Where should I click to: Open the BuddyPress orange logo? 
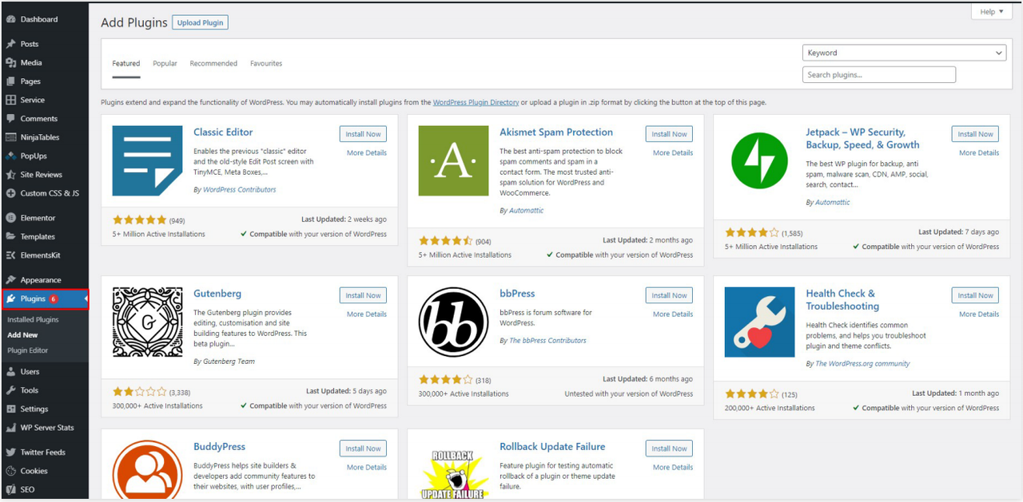pyautogui.click(x=147, y=469)
